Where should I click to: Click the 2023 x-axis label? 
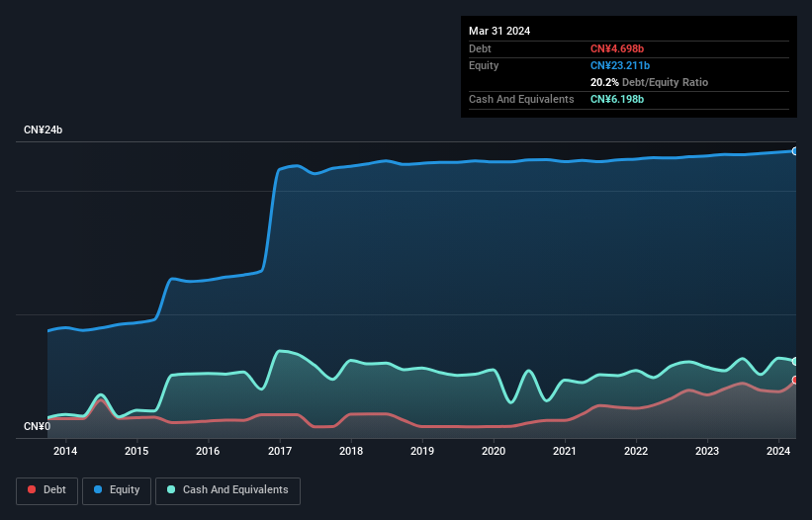coord(707,451)
